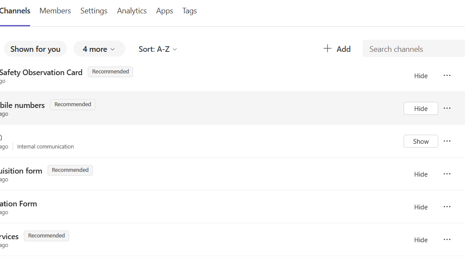Open the Analytics tab
The image size is (465, 272).
pyautogui.click(x=132, y=11)
